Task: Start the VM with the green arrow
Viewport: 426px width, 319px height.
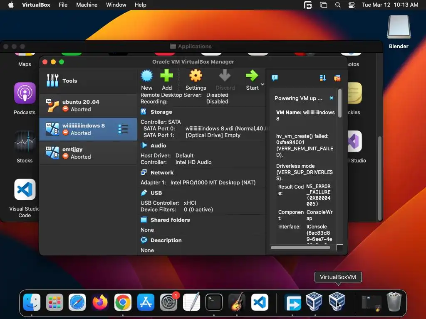Action: [x=252, y=76]
